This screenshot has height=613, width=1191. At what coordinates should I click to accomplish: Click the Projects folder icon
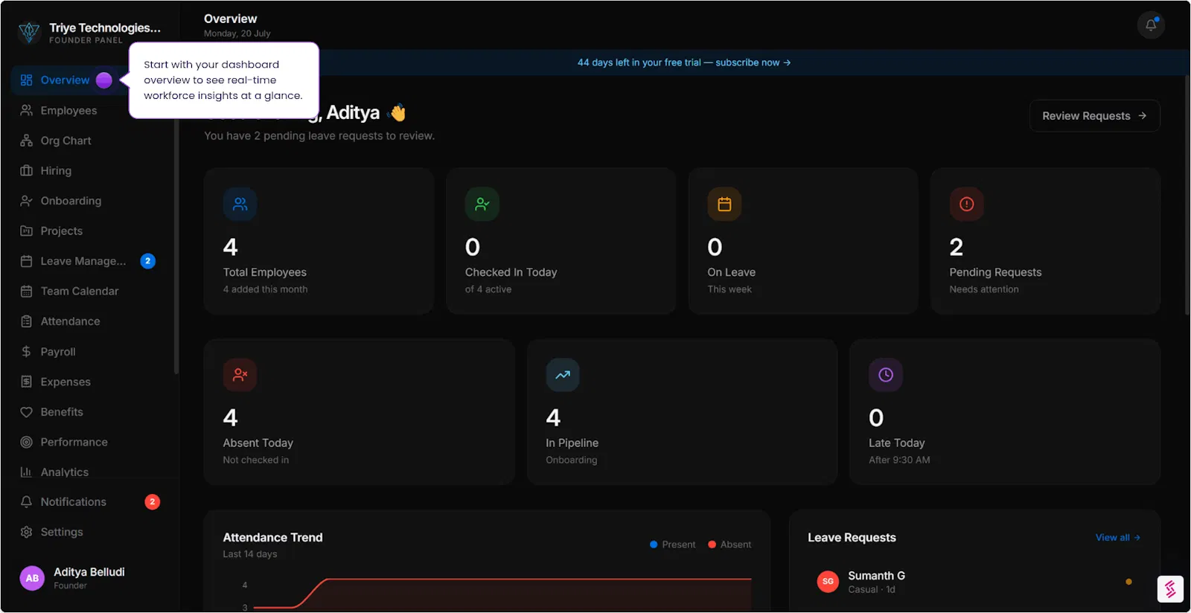[27, 231]
